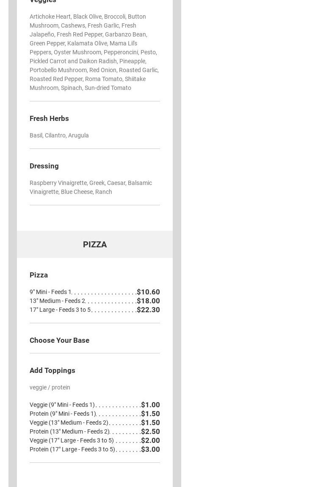Screen dimensions: 326x487
Task: Pick the 17" Large - Feeds 3 to 5 pizza
Action: click(x=60, y=310)
